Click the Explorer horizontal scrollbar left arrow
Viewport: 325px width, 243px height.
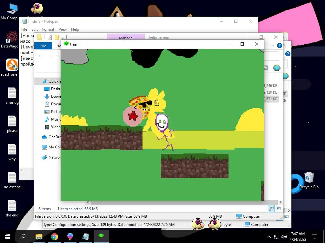click(x=88, y=202)
